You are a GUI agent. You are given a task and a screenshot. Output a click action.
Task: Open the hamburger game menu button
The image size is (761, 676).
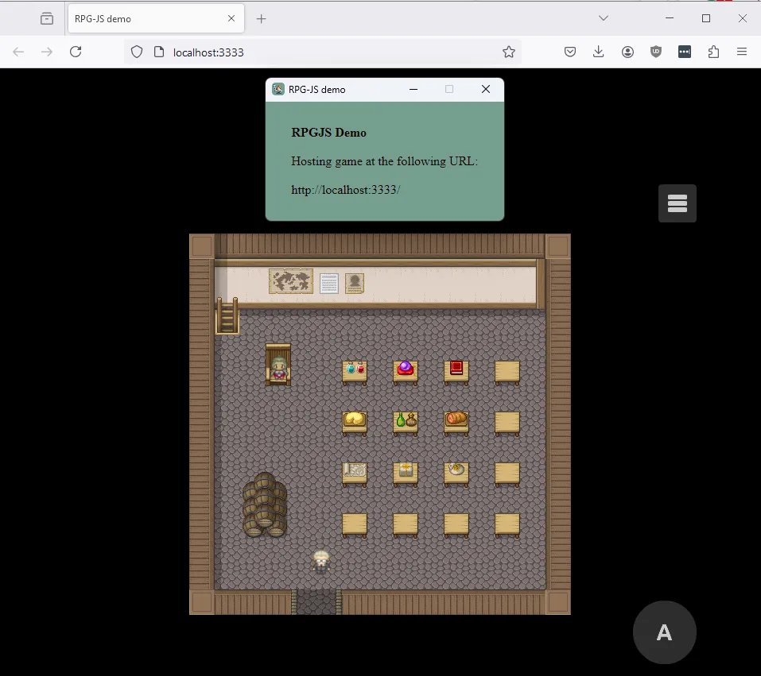pyautogui.click(x=677, y=203)
